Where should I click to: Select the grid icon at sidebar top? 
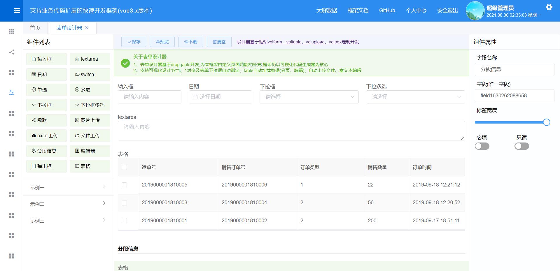(12, 31)
